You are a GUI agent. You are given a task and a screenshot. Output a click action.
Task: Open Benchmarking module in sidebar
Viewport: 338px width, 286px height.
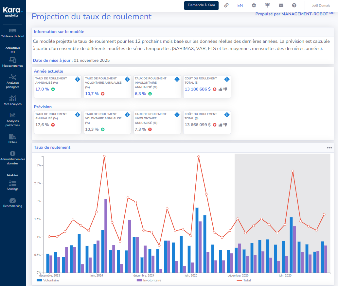(13, 203)
